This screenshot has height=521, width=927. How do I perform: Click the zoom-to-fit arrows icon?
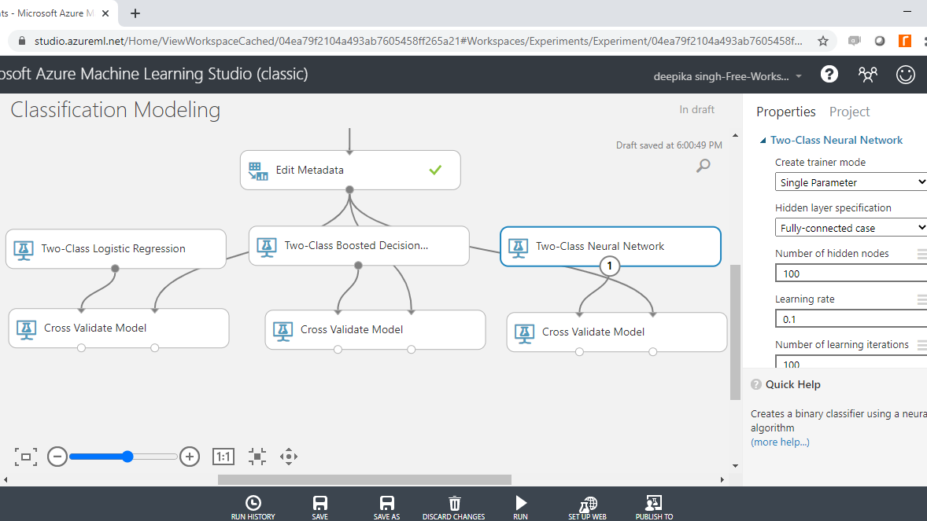(257, 457)
